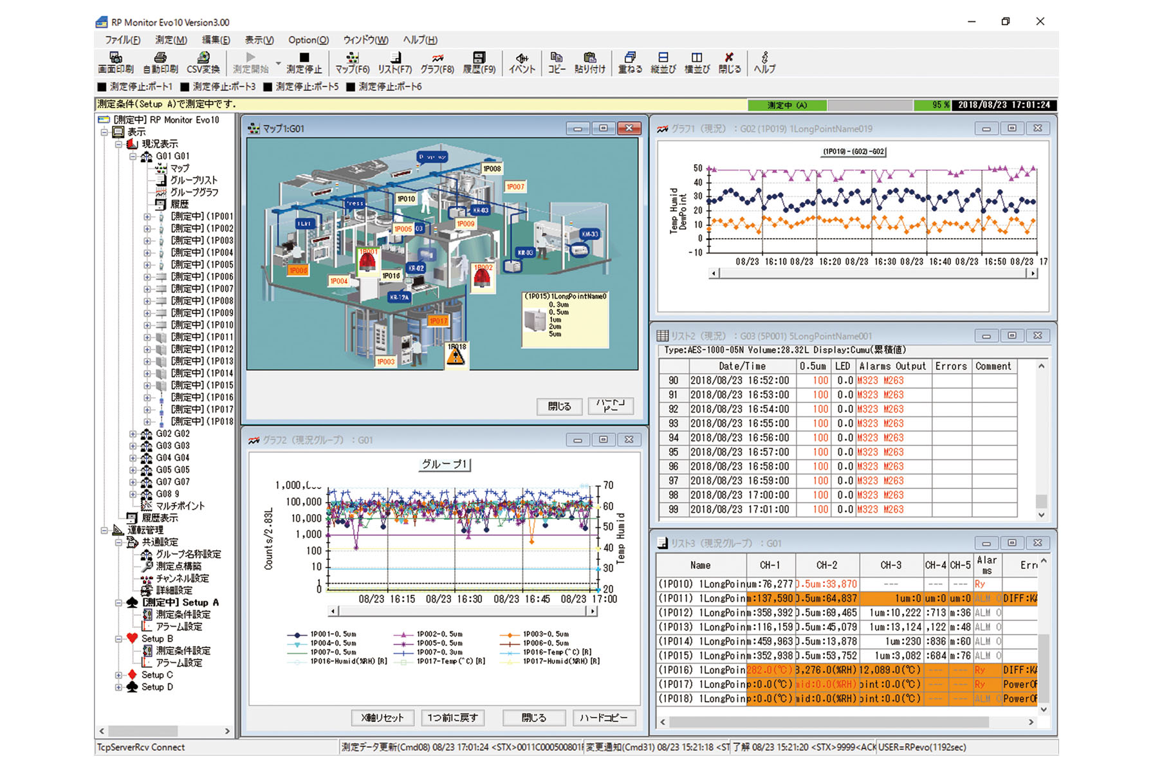Viewport: 1153px width, 769px height.
Task: Toggle 測定停止:ポート3 indicator box
Action: pos(185,87)
